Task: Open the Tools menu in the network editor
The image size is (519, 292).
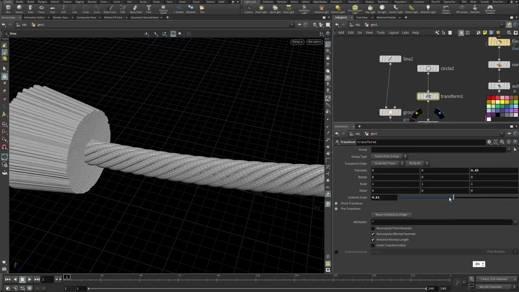Action: 380,32
